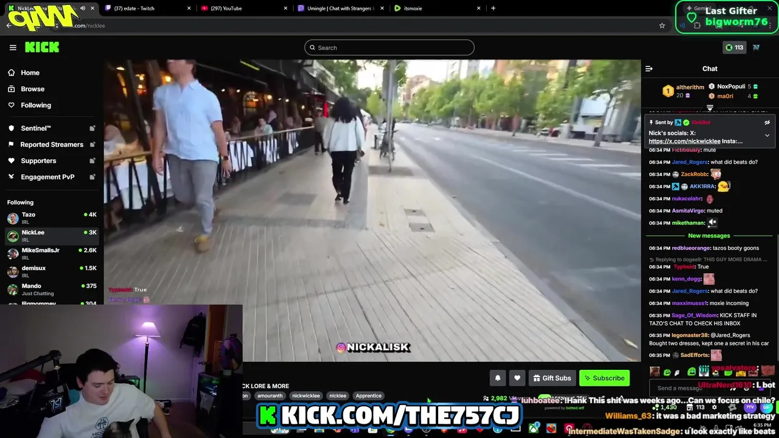This screenshot has width=779, height=438.
Task: Click the browser back arrow
Action: [x=9, y=26]
